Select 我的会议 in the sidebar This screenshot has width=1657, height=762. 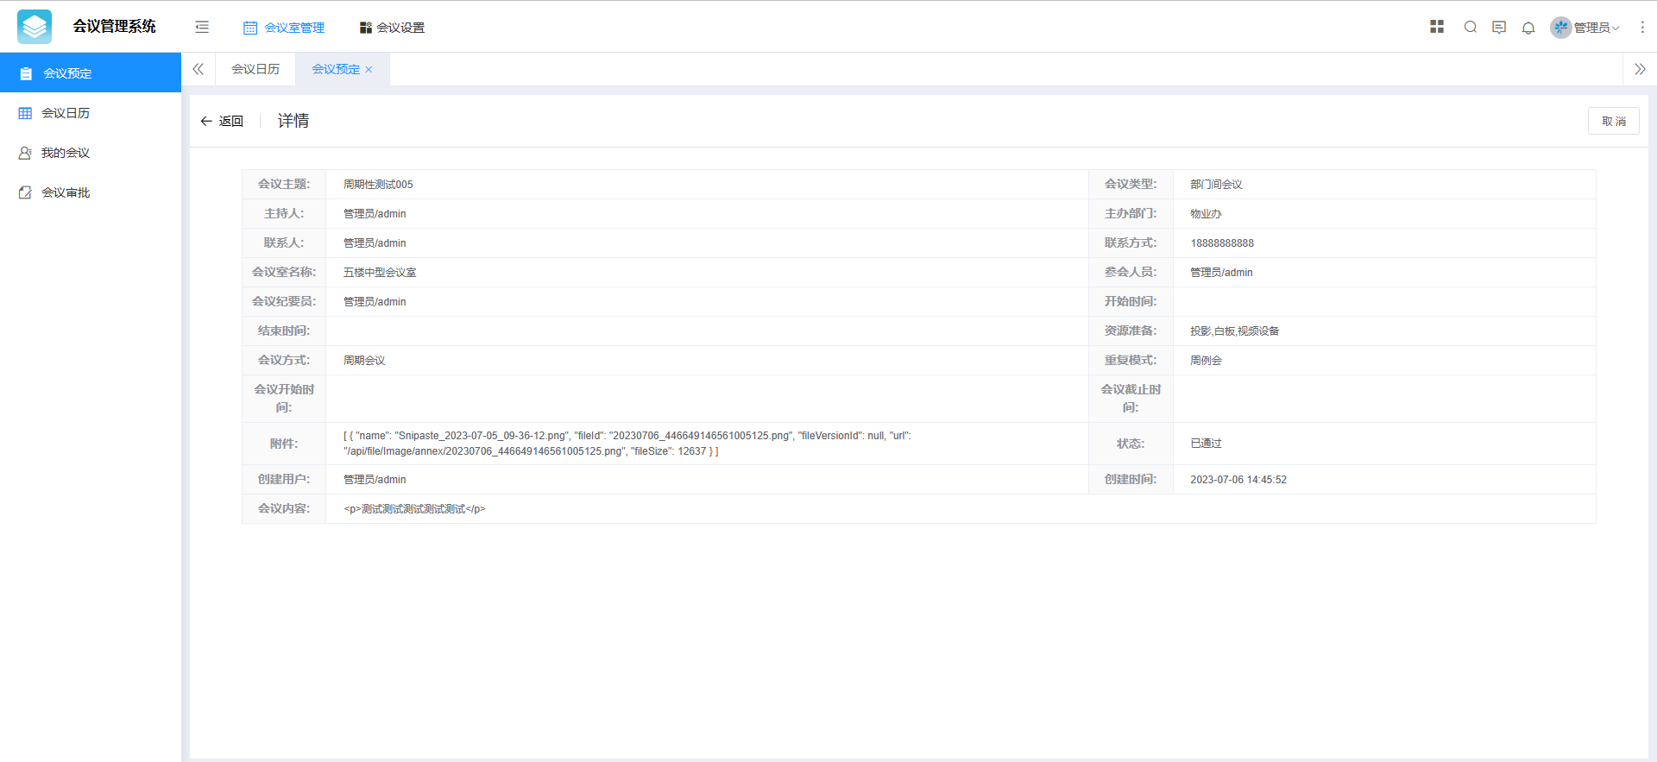coord(66,153)
